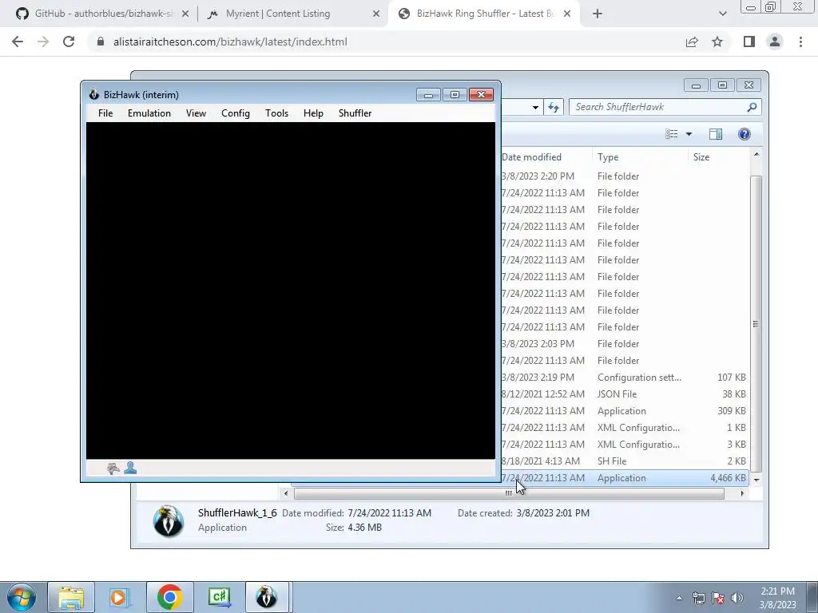Open Windows Media Player from the taskbar
This screenshot has width=818, height=613.
click(x=120, y=597)
